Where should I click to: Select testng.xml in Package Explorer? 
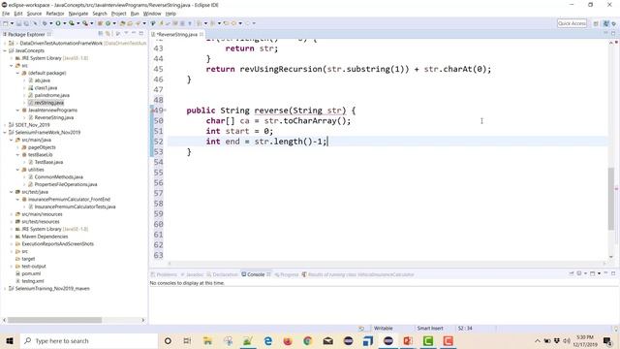33,281
